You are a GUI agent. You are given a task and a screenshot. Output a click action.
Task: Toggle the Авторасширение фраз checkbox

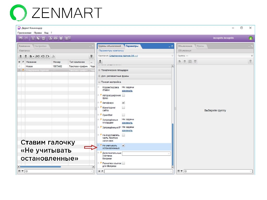[123, 95]
